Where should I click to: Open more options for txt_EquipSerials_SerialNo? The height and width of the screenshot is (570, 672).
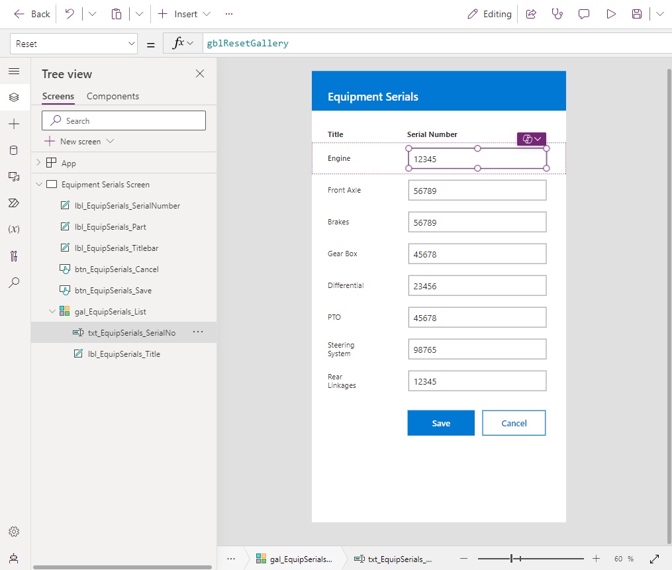[x=197, y=332]
